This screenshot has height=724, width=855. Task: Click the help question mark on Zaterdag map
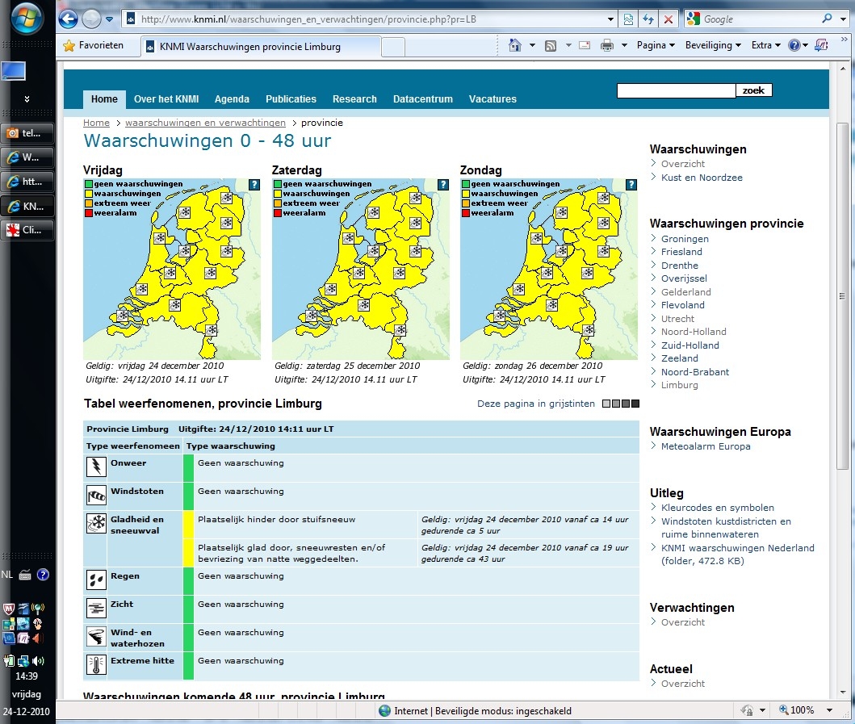pos(443,185)
